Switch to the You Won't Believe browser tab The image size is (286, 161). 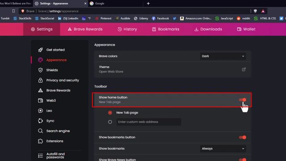pos(16,4)
